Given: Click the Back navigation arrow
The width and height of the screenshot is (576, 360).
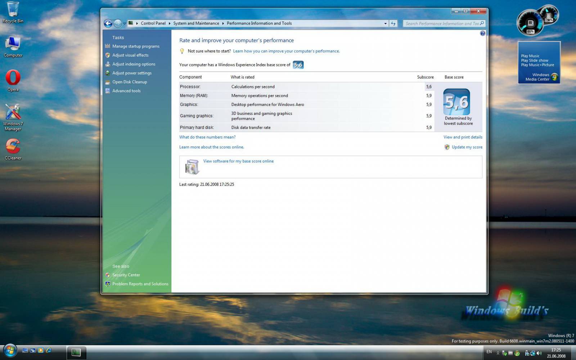Looking at the screenshot, I should click(x=108, y=23).
